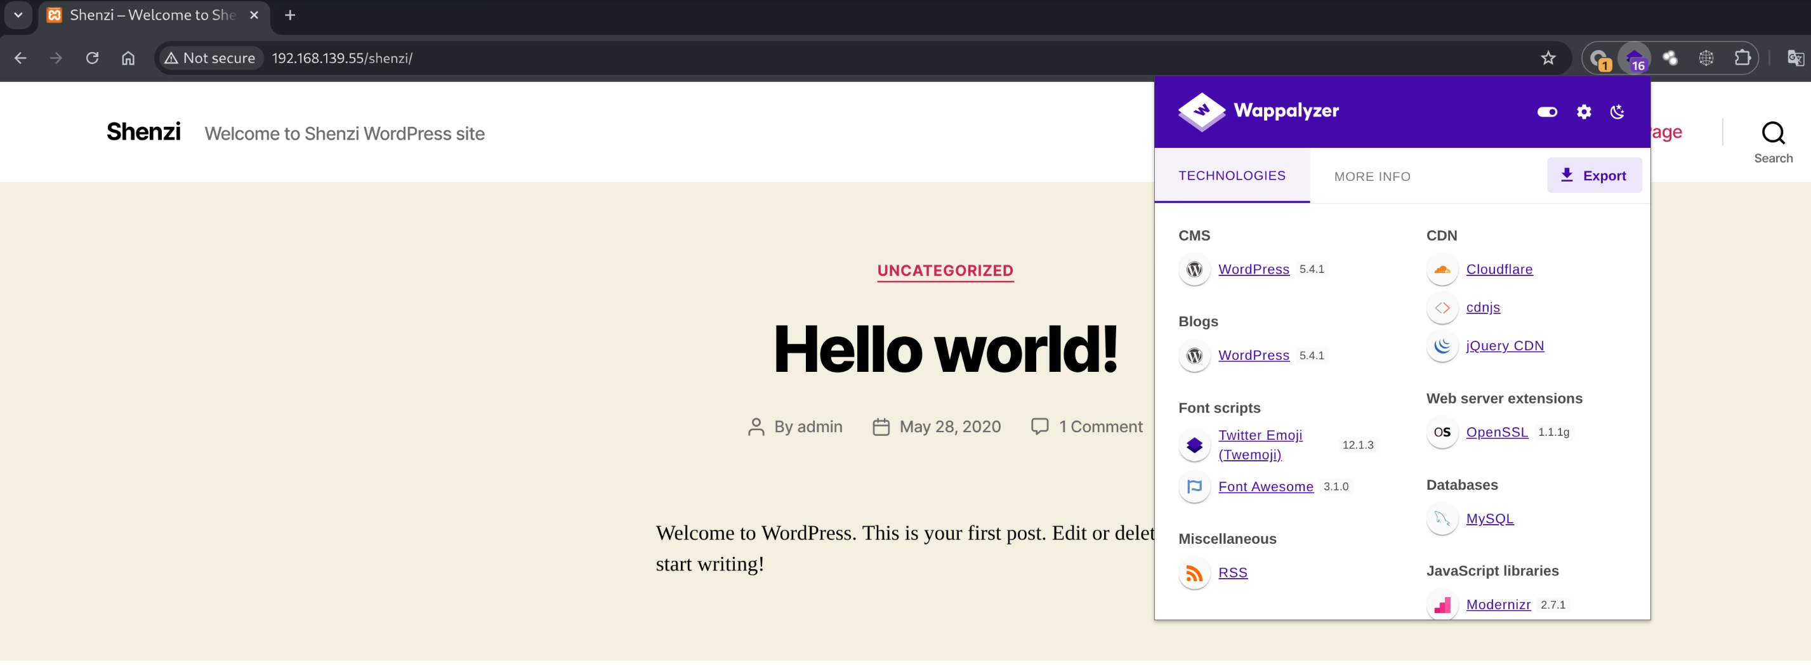This screenshot has width=1811, height=665.
Task: Toggle Wappalyzer on/off switch
Action: point(1546,112)
